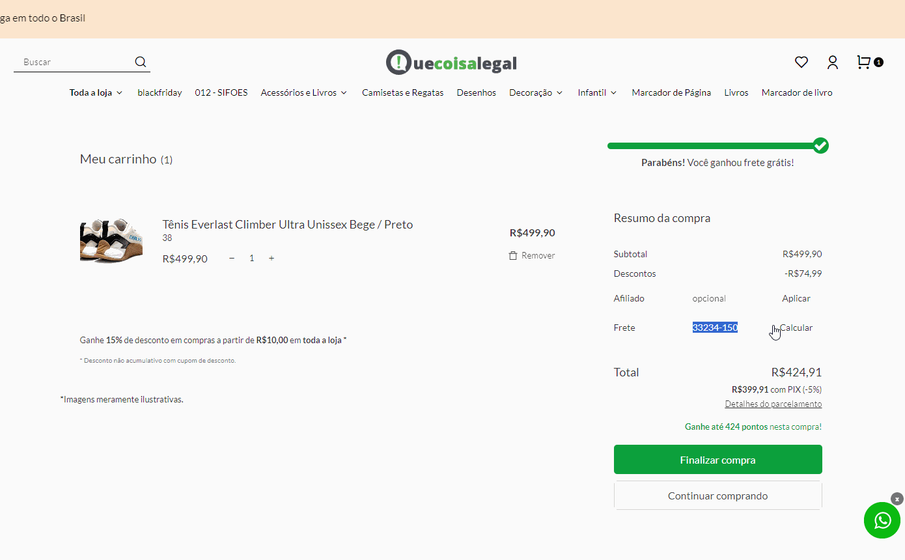Click the Afiliado opcional input field
The width and height of the screenshot is (905, 560).
pyautogui.click(x=723, y=299)
